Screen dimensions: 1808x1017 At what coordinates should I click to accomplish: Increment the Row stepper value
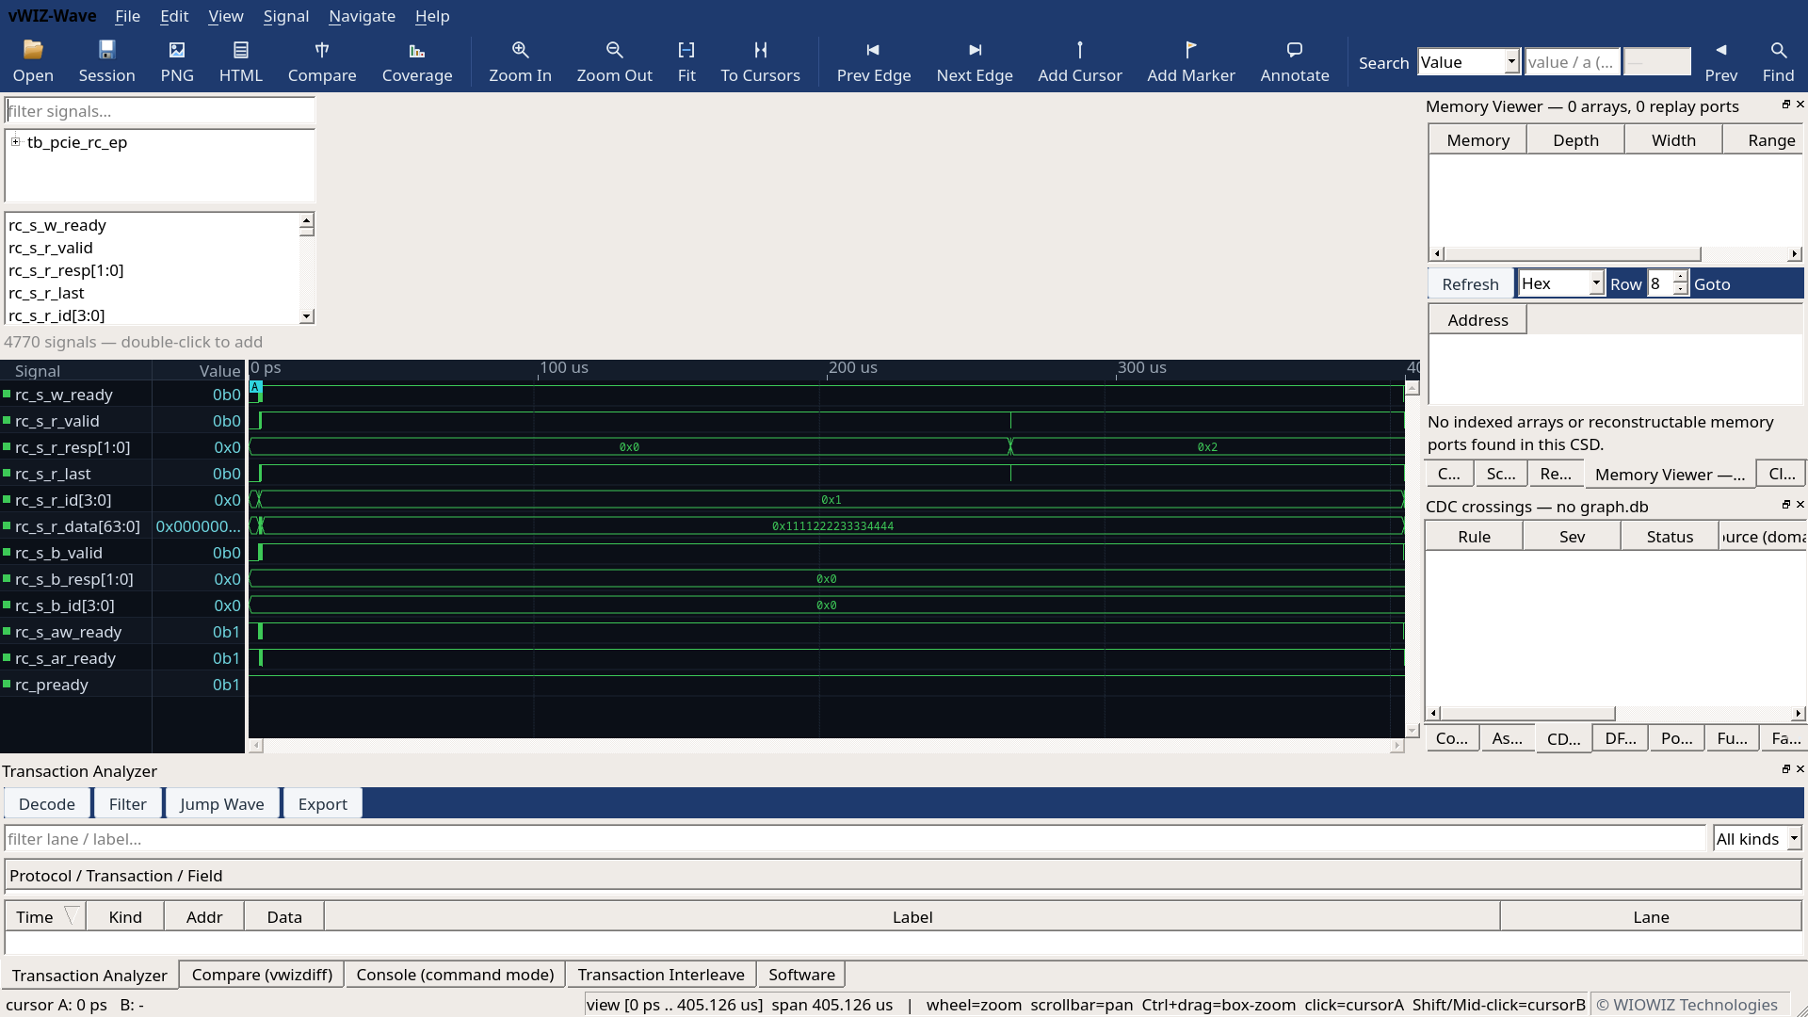[x=1681, y=278]
